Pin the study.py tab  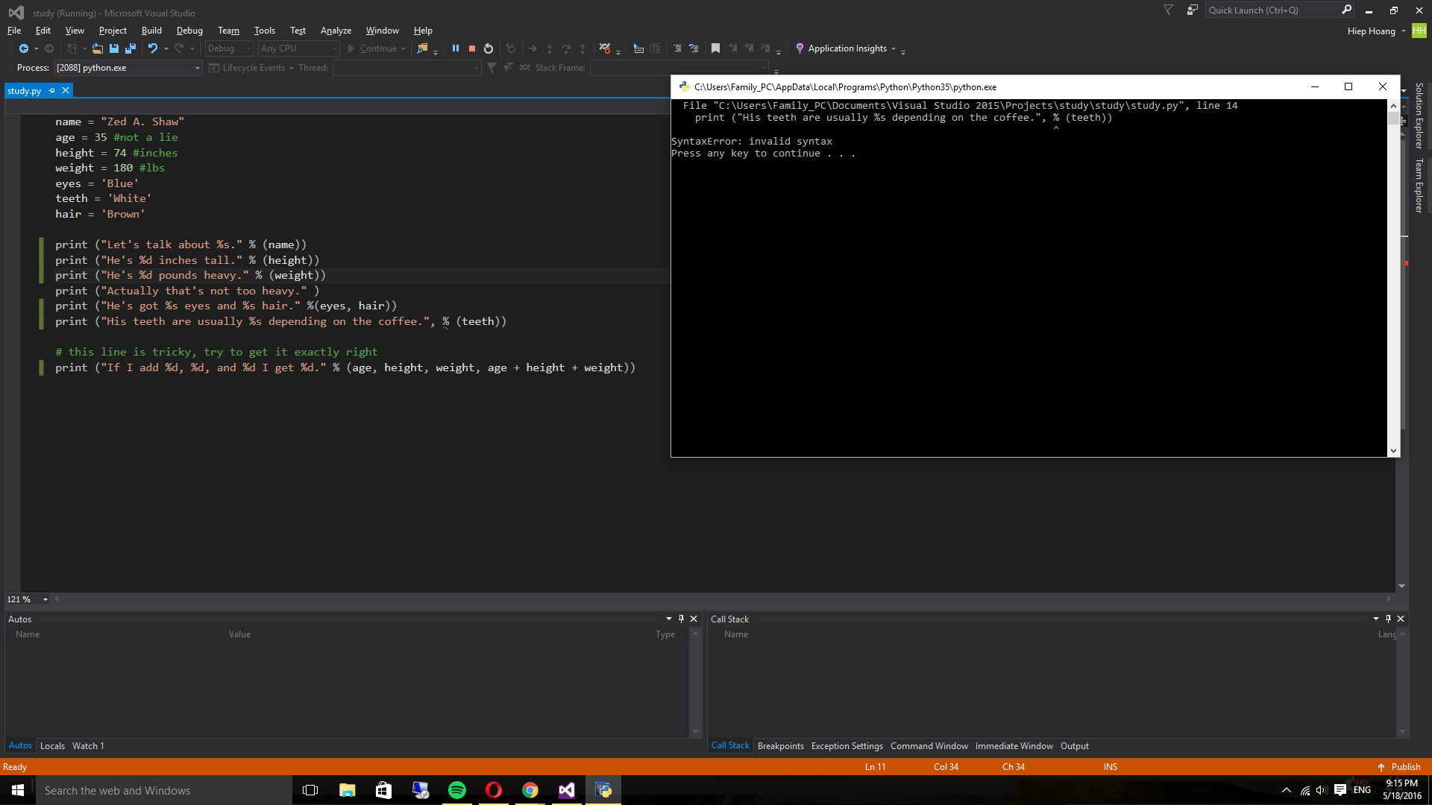[x=52, y=90]
